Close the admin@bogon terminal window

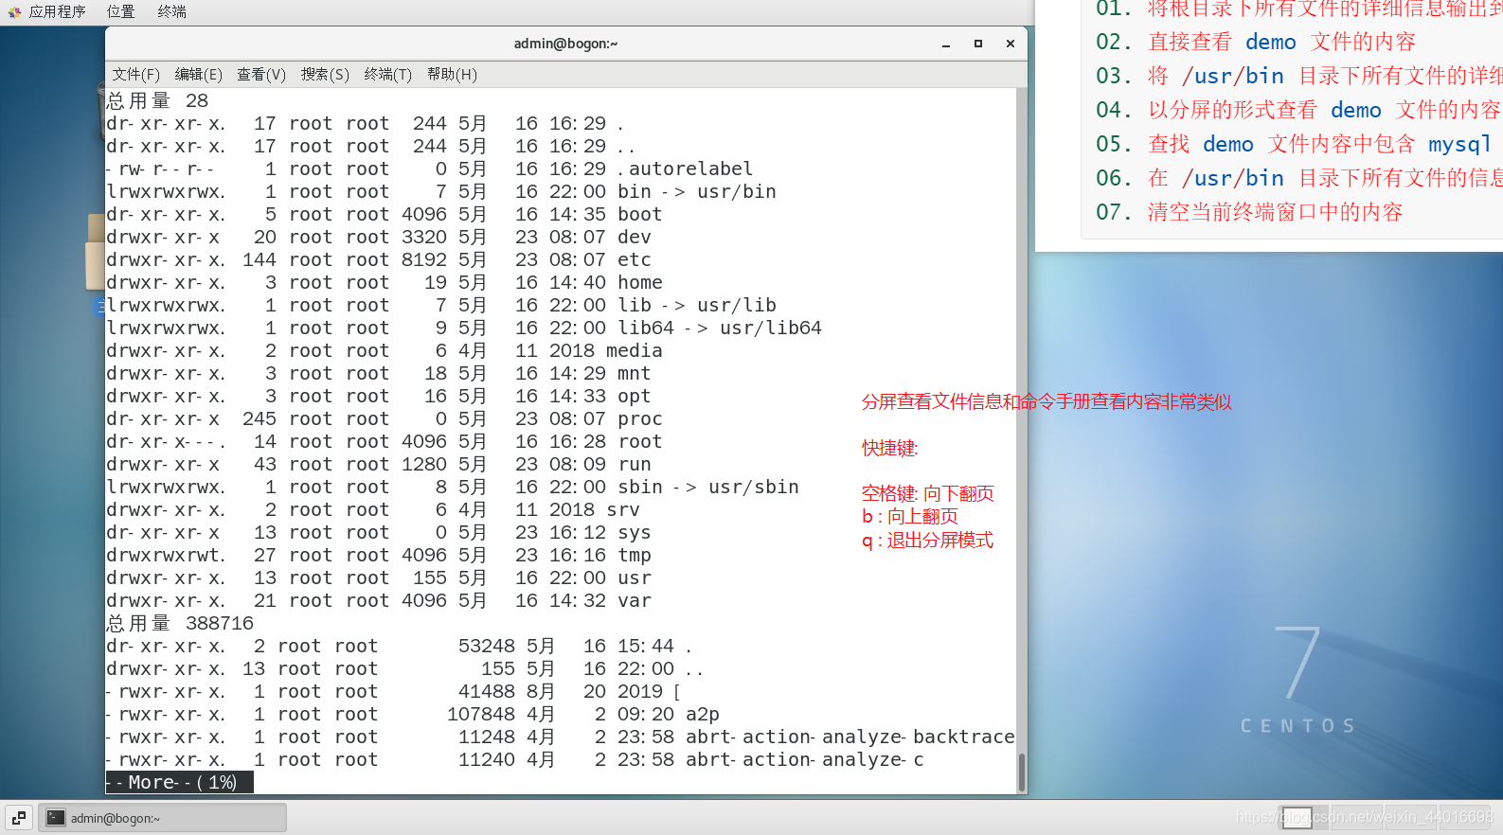[1011, 44]
